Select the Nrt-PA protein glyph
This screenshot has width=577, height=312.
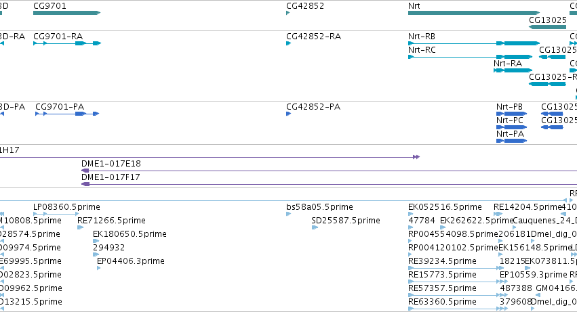click(x=511, y=141)
